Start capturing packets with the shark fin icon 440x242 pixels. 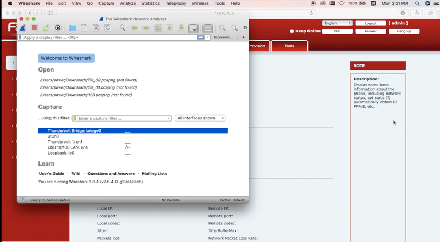(23, 28)
